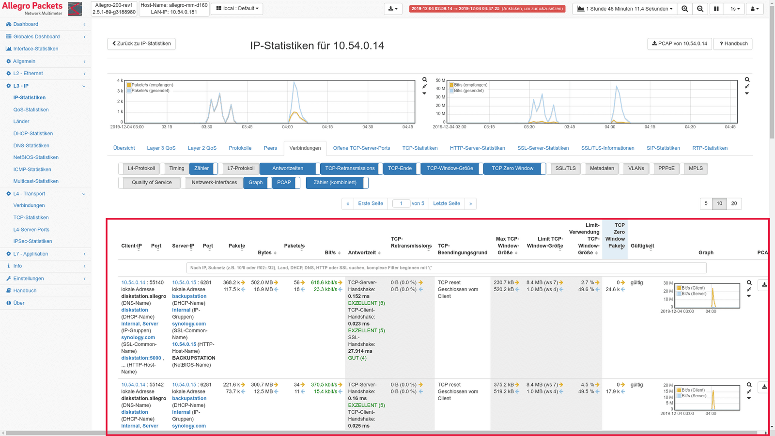The width and height of the screenshot is (775, 436).
Task: Open the user account icon menu
Action: (754, 9)
